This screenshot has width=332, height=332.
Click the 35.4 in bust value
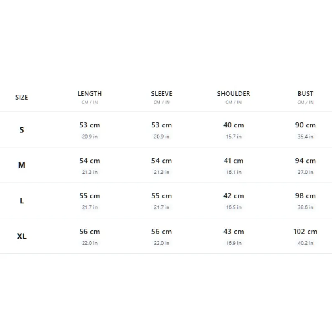(305, 137)
